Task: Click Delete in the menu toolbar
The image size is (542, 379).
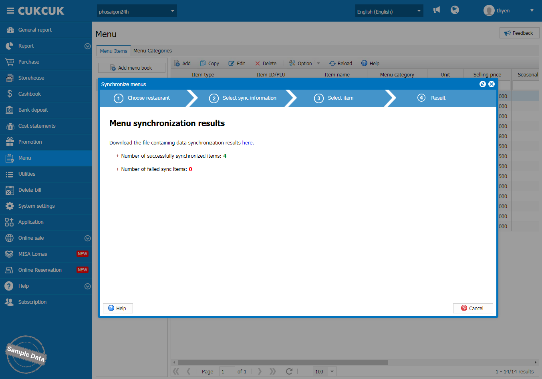Action: [266, 63]
